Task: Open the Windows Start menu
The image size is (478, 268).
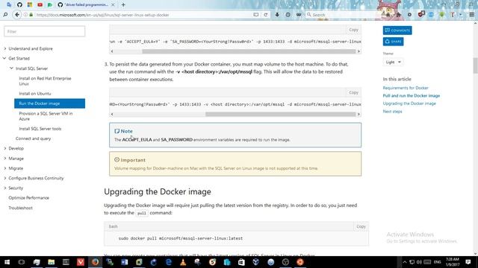Action: point(7,262)
